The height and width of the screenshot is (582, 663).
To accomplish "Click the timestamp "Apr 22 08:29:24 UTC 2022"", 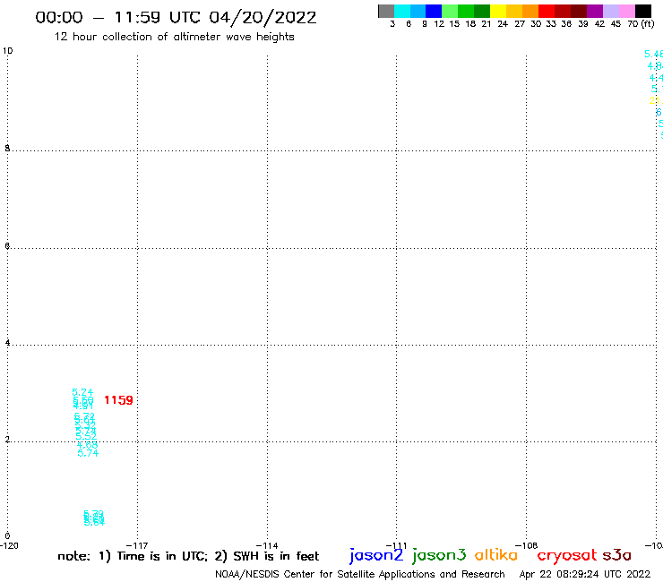I will (x=585, y=574).
